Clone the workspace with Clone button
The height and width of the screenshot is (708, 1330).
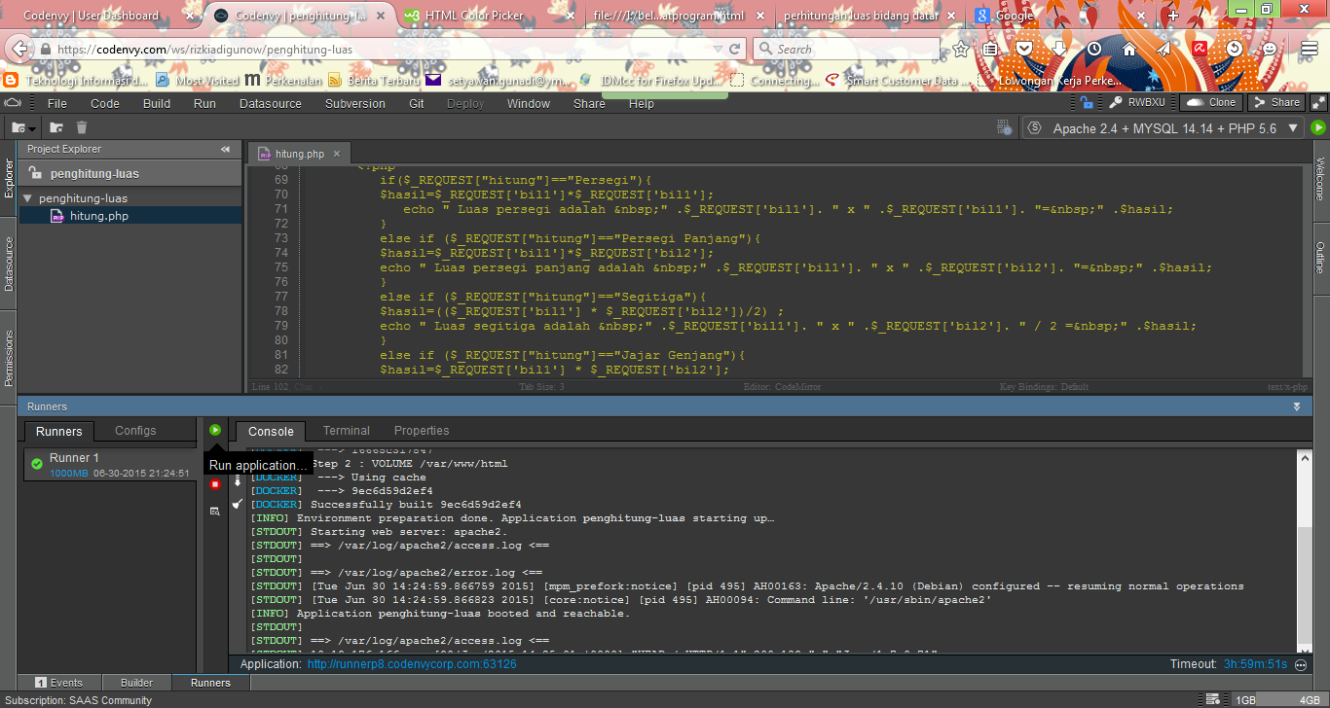pyautogui.click(x=1210, y=101)
